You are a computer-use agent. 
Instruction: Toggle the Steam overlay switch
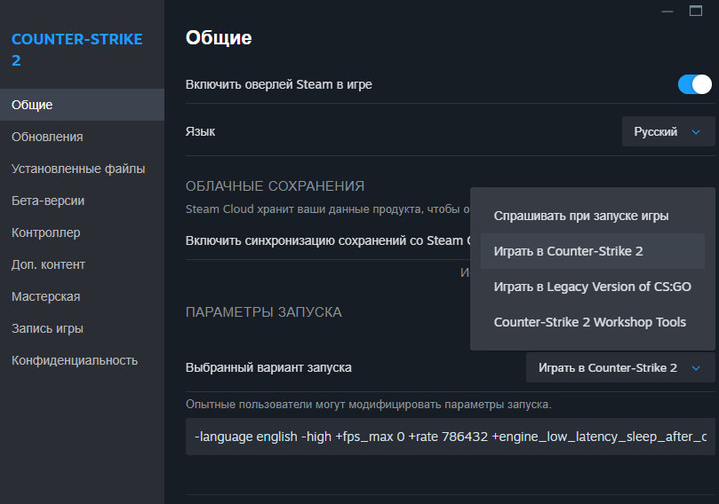[x=695, y=84]
